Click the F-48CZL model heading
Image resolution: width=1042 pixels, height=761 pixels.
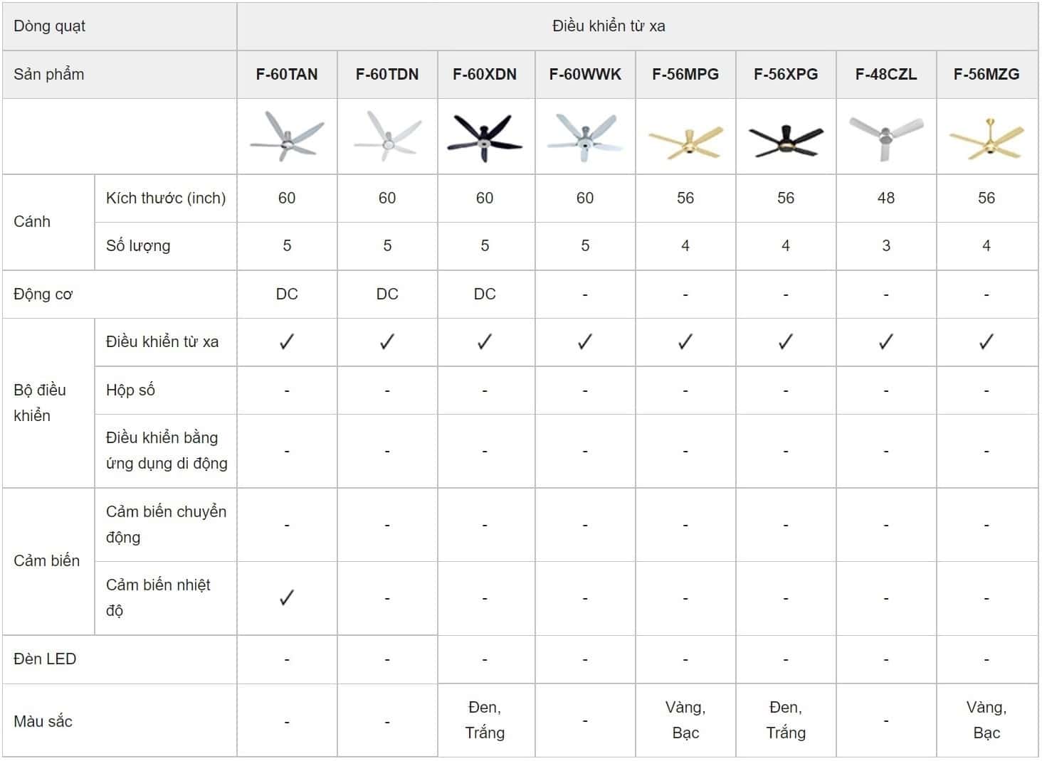(886, 74)
